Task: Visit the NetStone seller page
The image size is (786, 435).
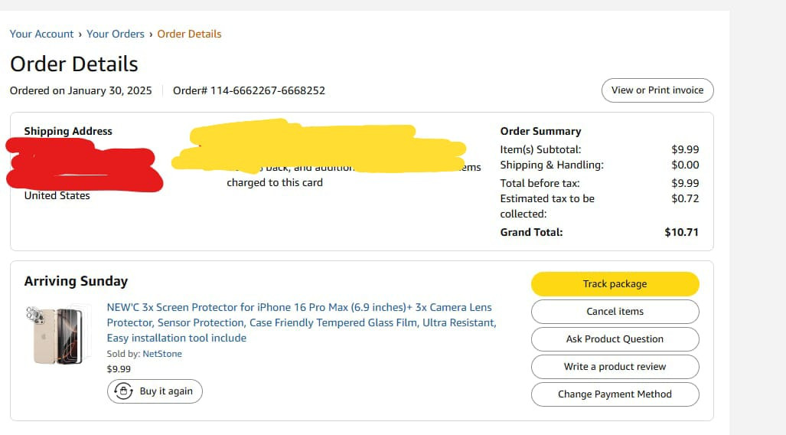Action: pos(162,354)
